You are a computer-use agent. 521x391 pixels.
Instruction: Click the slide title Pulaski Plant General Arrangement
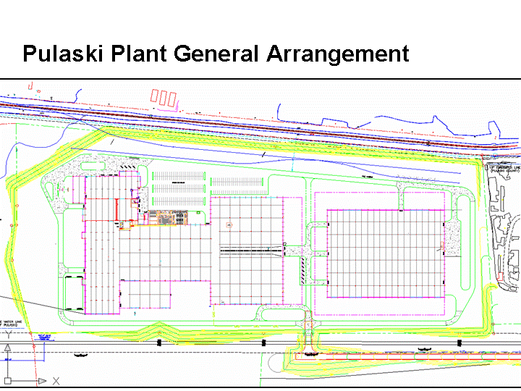tap(216, 54)
